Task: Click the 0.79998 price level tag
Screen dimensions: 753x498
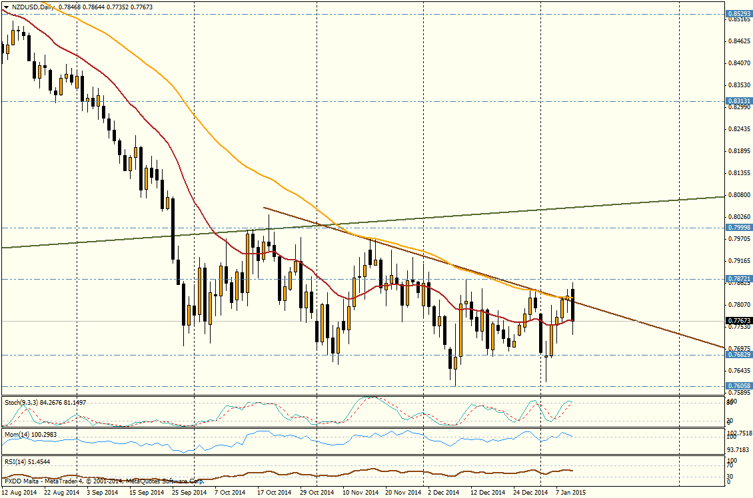Action: (x=739, y=228)
